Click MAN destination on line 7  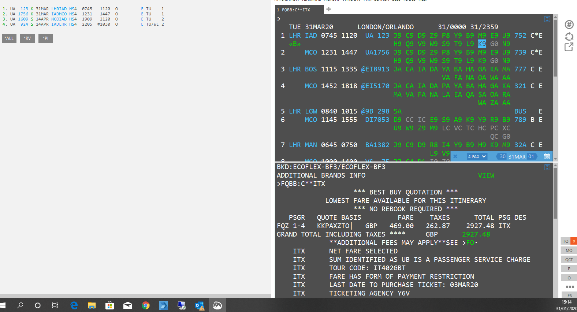point(311,145)
